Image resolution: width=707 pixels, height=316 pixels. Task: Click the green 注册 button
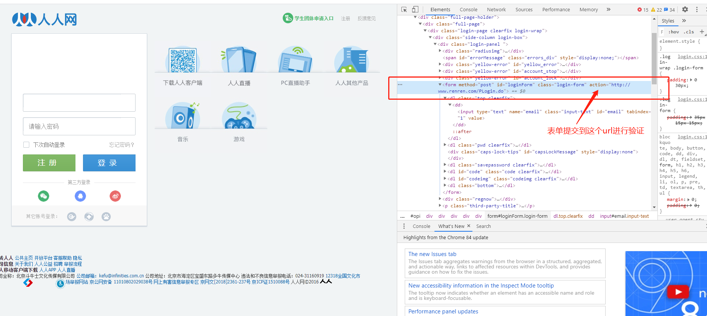pyautogui.click(x=49, y=163)
